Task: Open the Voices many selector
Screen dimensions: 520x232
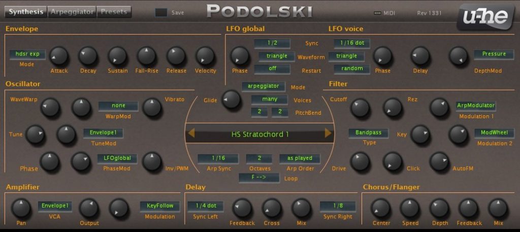Action: (269, 100)
